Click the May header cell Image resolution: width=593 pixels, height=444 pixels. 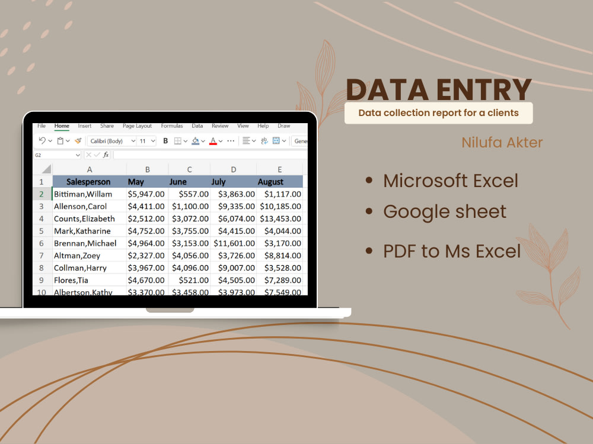point(148,182)
